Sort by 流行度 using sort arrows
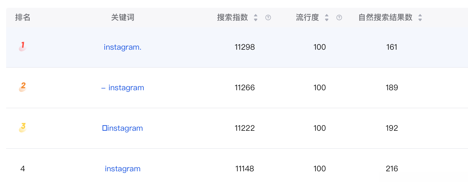Screen dimensions: 468x186 [327, 17]
